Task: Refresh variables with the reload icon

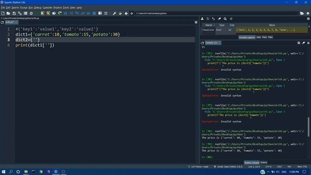Action: (x=231, y=18)
